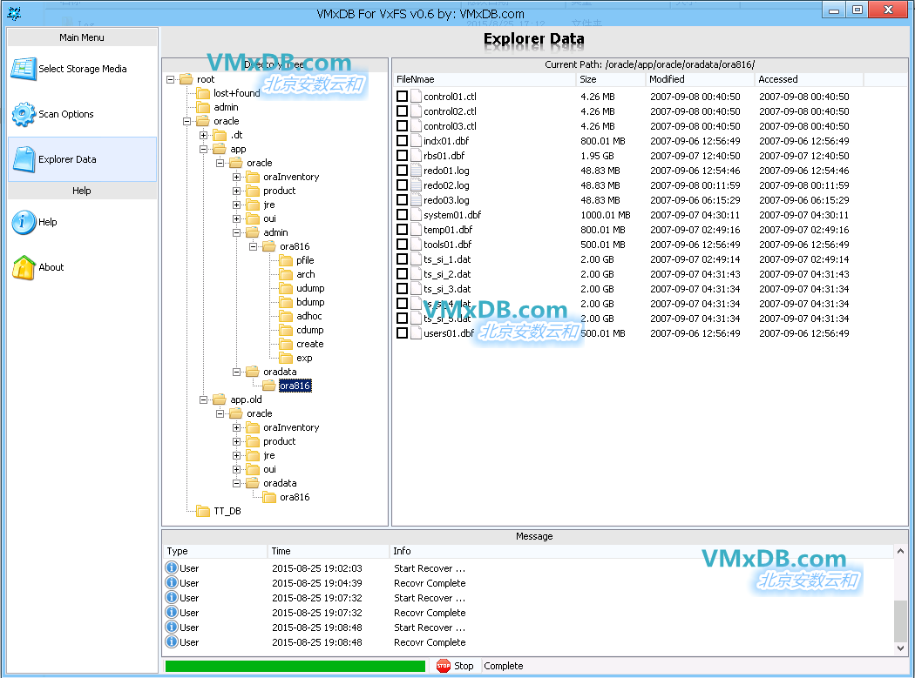Click the Stop button label
The width and height of the screenshot is (915, 678).
464,666
